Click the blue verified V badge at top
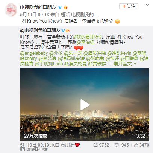The image size is (153, 153). click(x=60, y=8)
